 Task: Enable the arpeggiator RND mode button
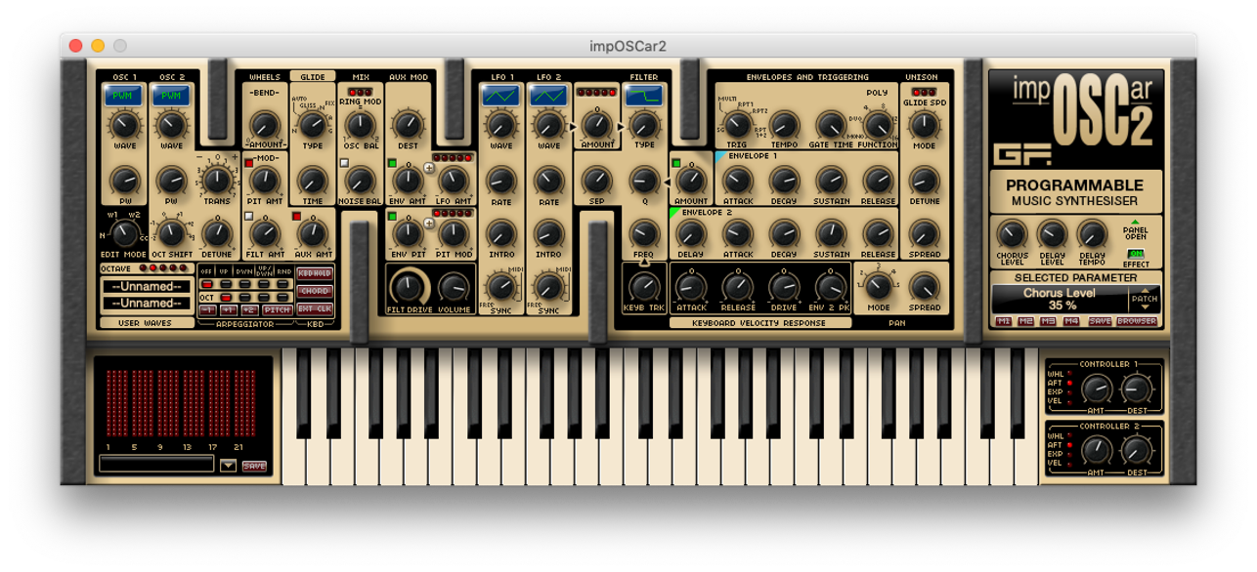click(283, 284)
